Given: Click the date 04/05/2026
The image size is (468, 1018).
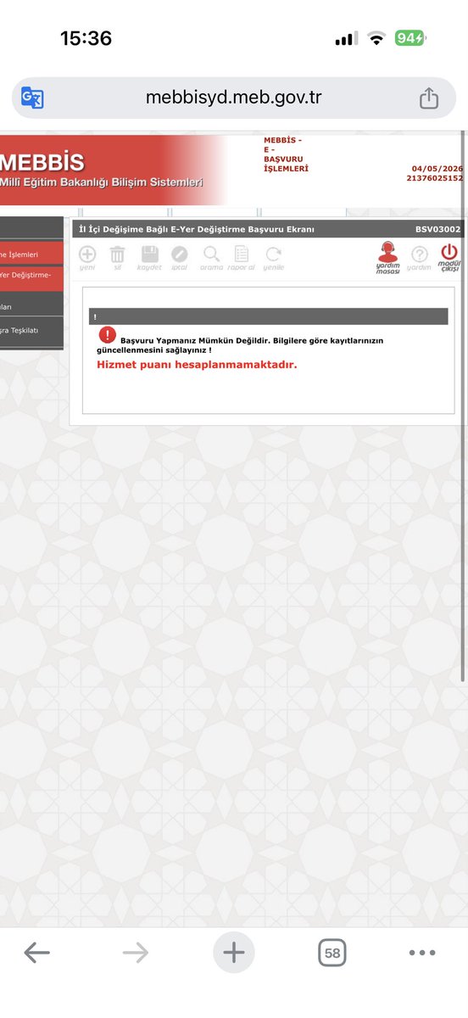Looking at the screenshot, I should 437,168.
